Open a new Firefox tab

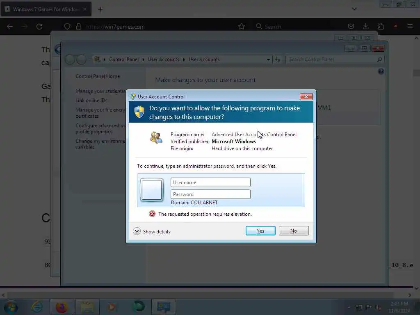(100, 9)
